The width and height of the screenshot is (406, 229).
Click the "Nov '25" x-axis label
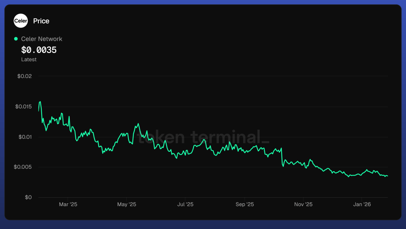click(x=303, y=204)
